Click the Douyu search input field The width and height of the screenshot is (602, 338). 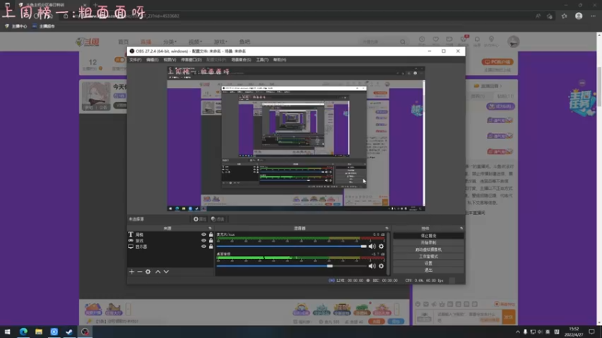point(379,42)
